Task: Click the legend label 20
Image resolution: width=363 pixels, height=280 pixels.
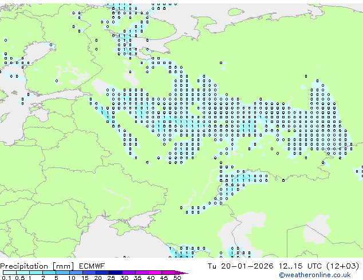Action: coord(98,278)
